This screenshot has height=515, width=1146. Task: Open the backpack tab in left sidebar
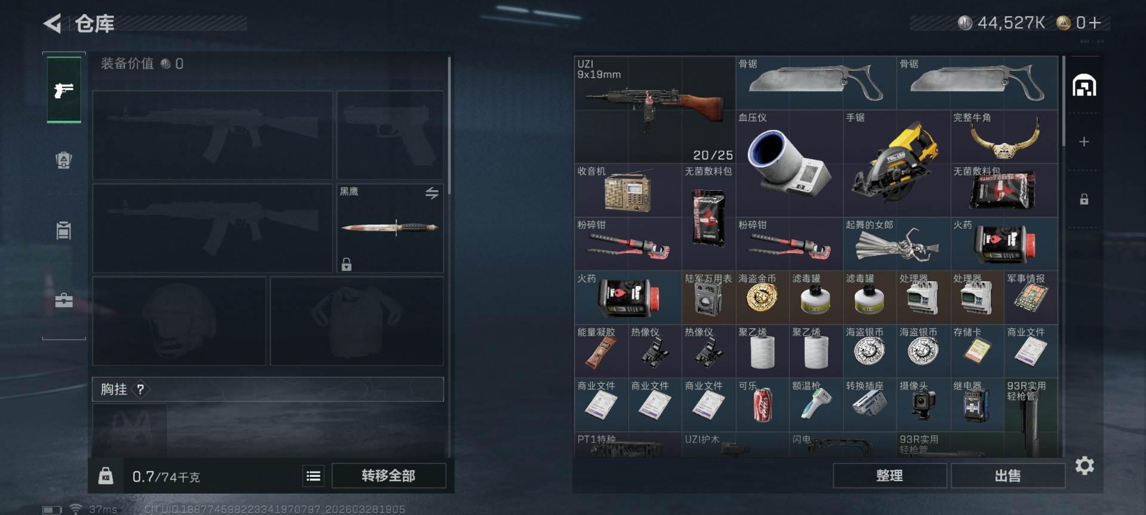(64, 160)
